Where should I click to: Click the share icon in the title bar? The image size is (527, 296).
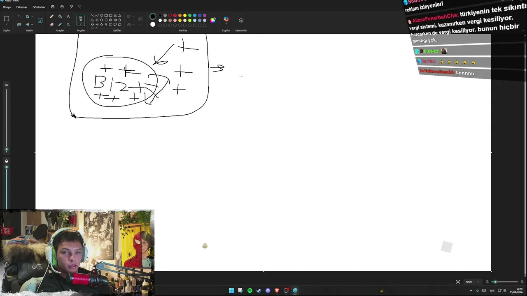[62, 7]
